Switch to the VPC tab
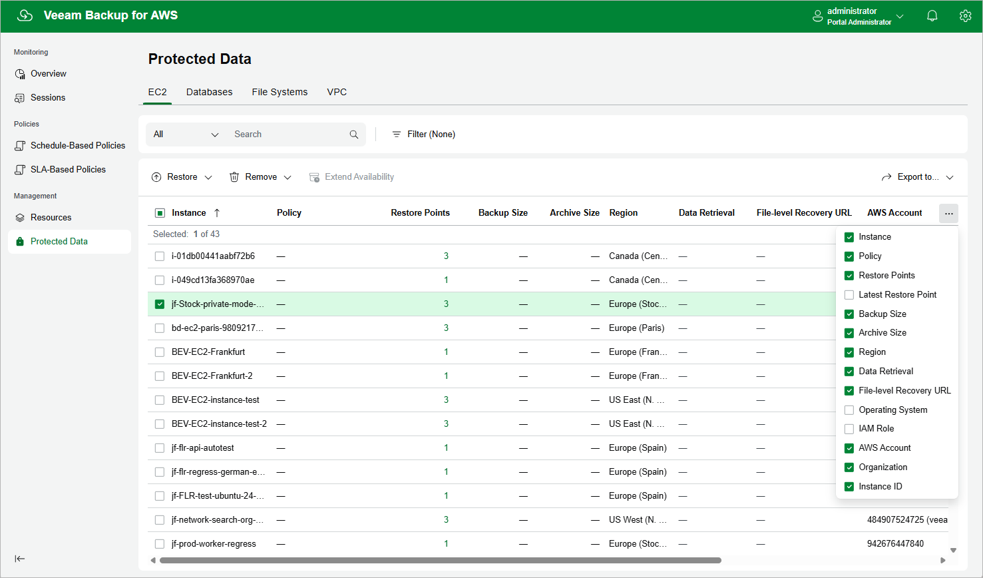This screenshot has height=578, width=983. click(x=337, y=92)
